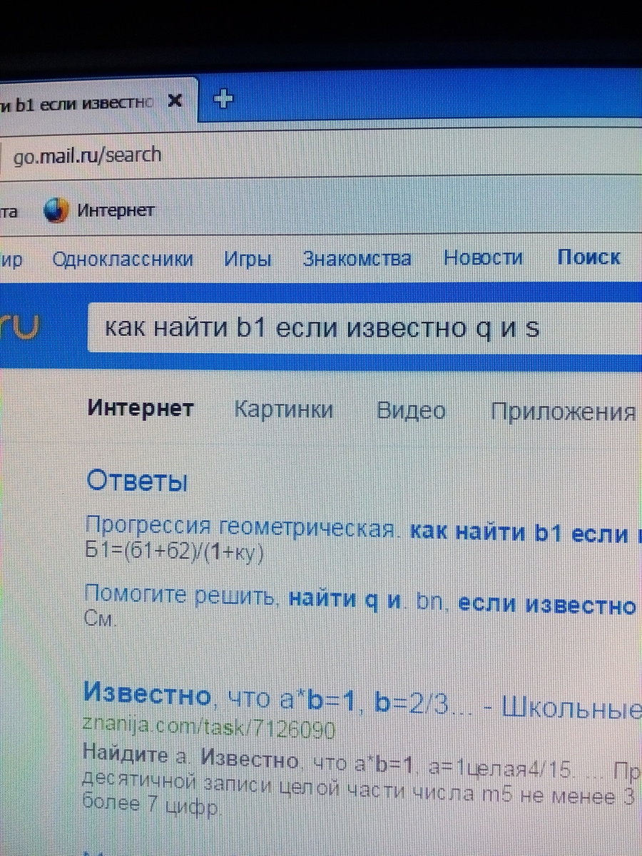Select Поиск in the portal menu
This screenshot has height=856, width=642.
coord(589,257)
